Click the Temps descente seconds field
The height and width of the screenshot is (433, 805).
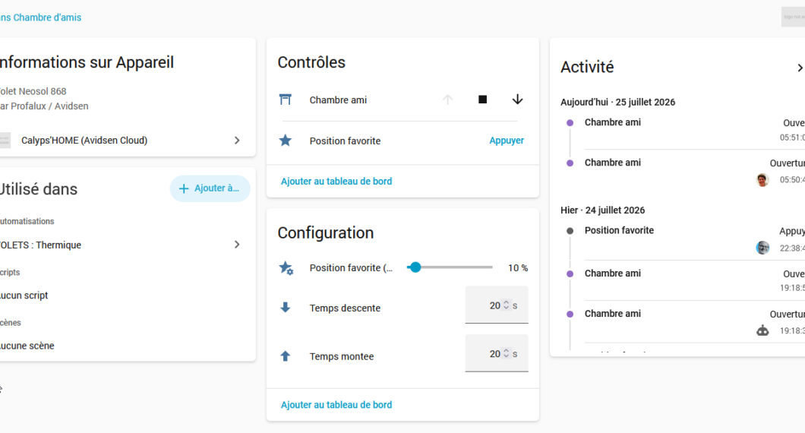(497, 305)
